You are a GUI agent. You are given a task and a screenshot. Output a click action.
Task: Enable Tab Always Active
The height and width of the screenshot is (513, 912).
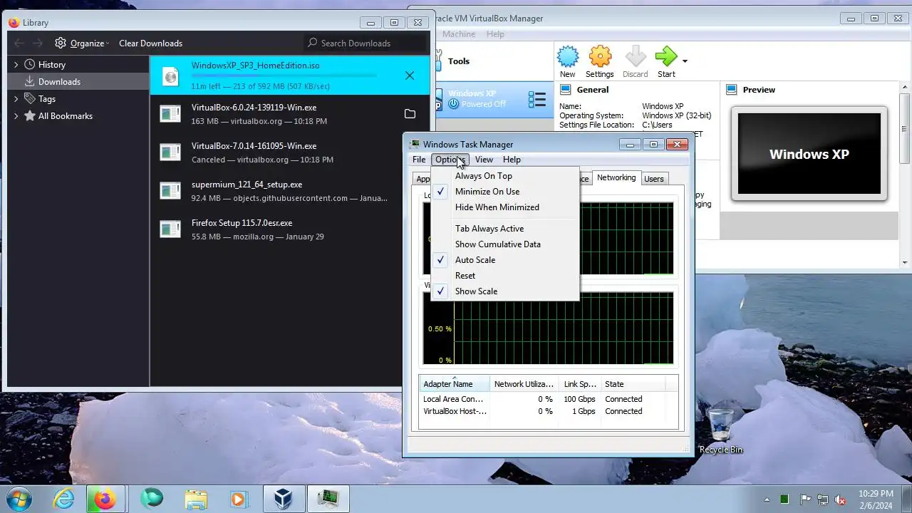pyautogui.click(x=505, y=229)
